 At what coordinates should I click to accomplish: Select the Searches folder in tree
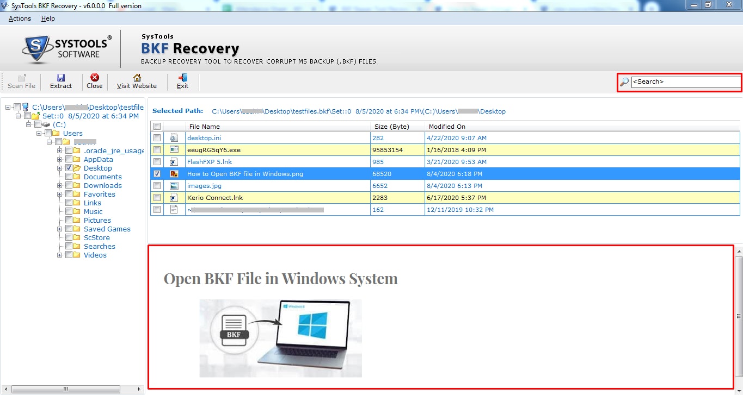(100, 246)
